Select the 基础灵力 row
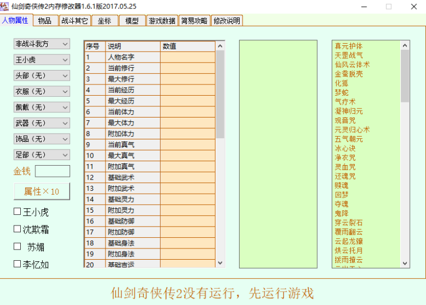Viewport: 426px width, 305px height. (x=150, y=199)
